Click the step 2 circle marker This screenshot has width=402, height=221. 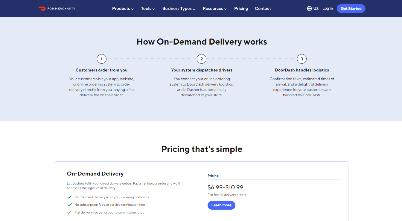pyautogui.click(x=202, y=59)
